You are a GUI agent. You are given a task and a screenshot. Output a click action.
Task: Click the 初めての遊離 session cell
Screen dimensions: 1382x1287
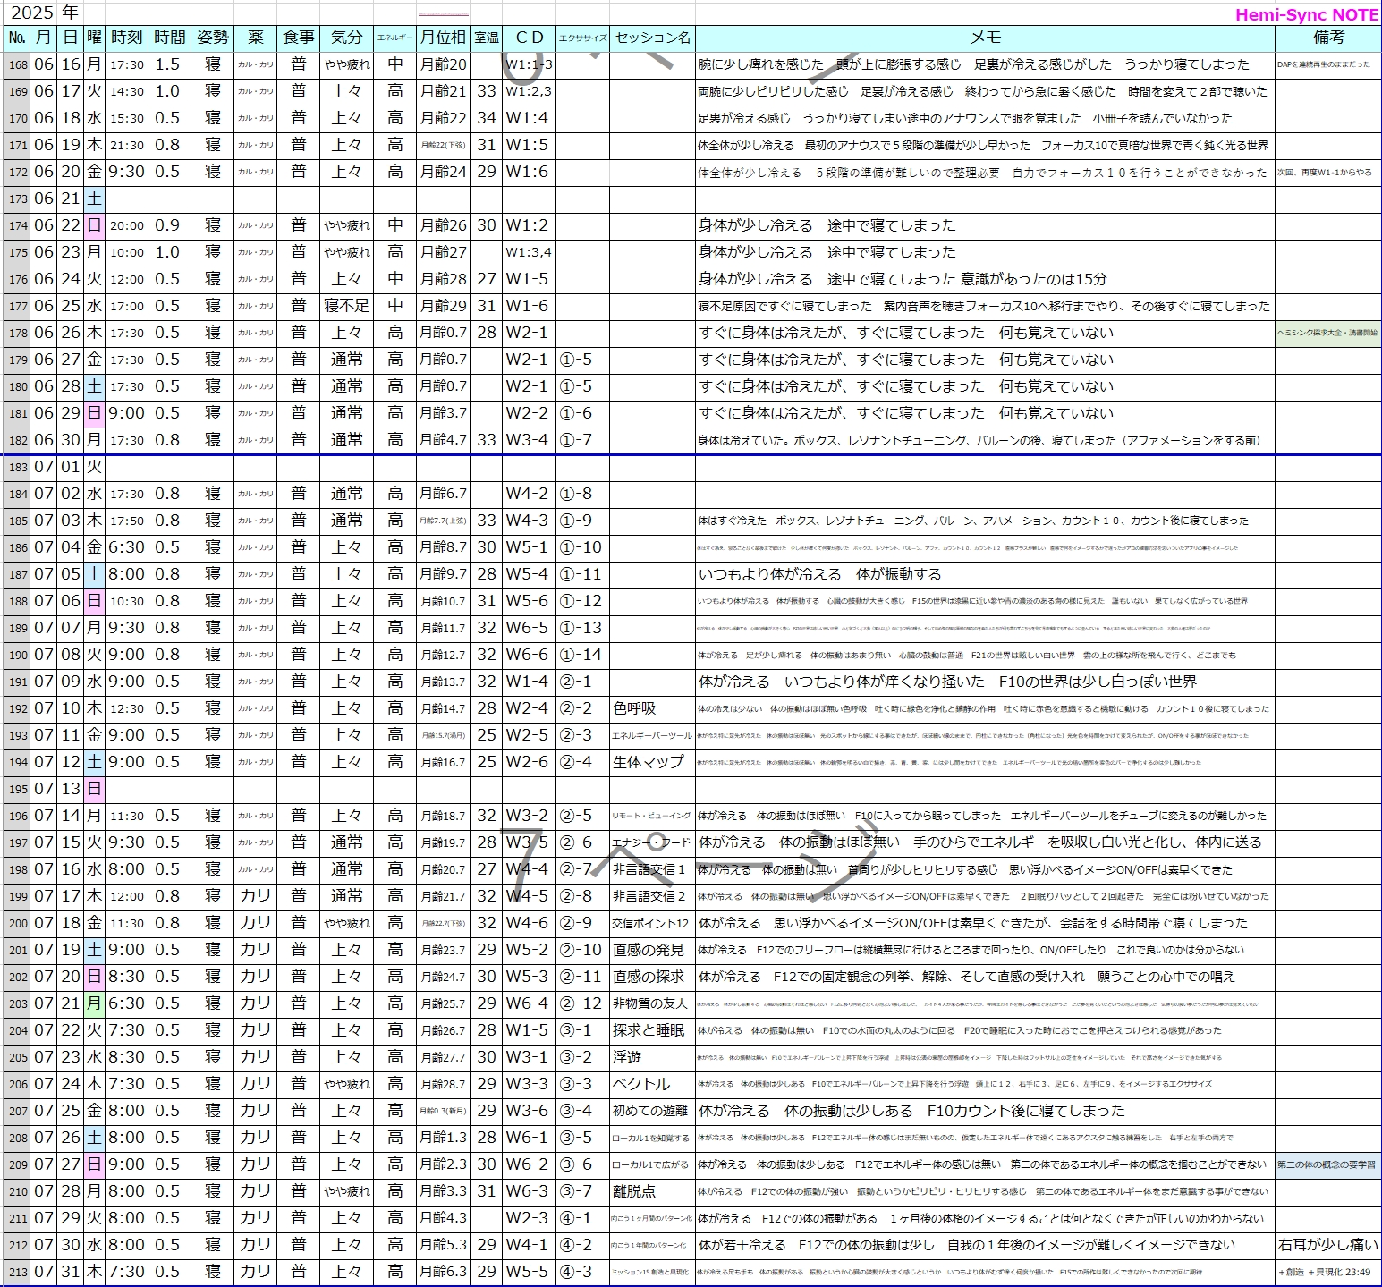pyautogui.click(x=653, y=1111)
